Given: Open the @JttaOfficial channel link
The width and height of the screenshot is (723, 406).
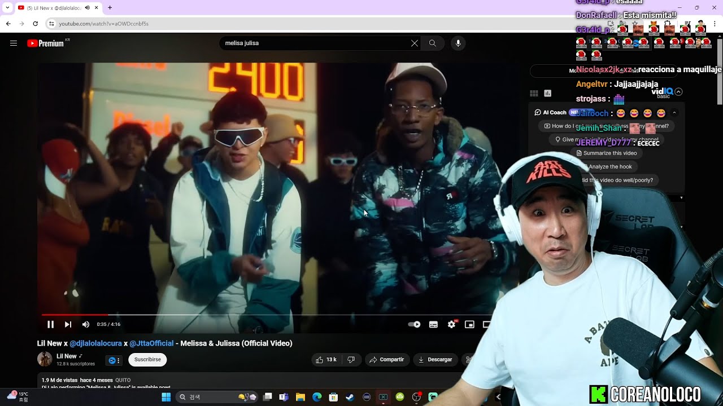Looking at the screenshot, I should click(151, 343).
